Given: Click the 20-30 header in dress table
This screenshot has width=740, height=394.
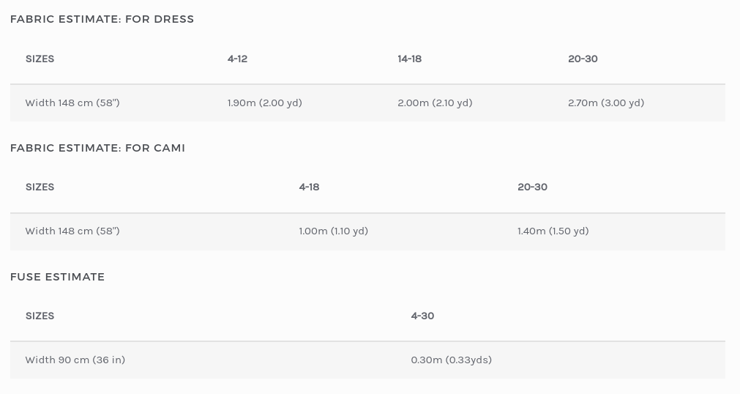Looking at the screenshot, I should click(583, 59).
